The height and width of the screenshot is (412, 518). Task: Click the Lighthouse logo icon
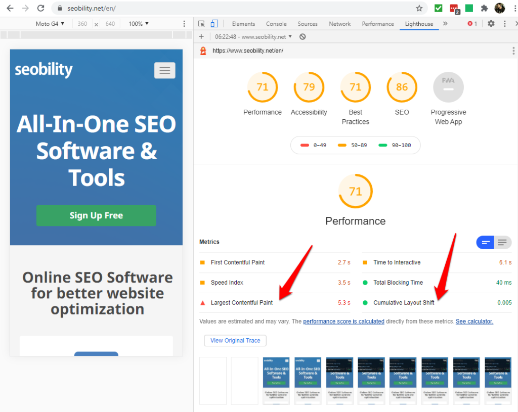[x=203, y=51]
